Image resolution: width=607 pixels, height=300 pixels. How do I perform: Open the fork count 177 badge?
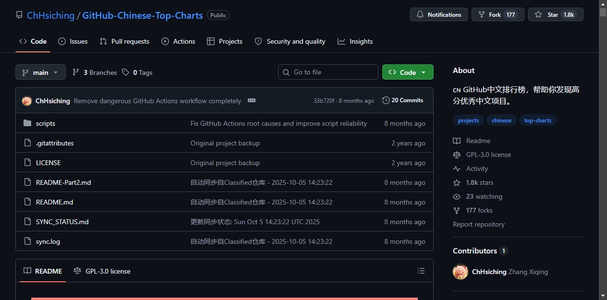[x=511, y=15]
